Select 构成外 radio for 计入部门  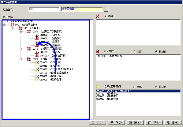point(156,52)
